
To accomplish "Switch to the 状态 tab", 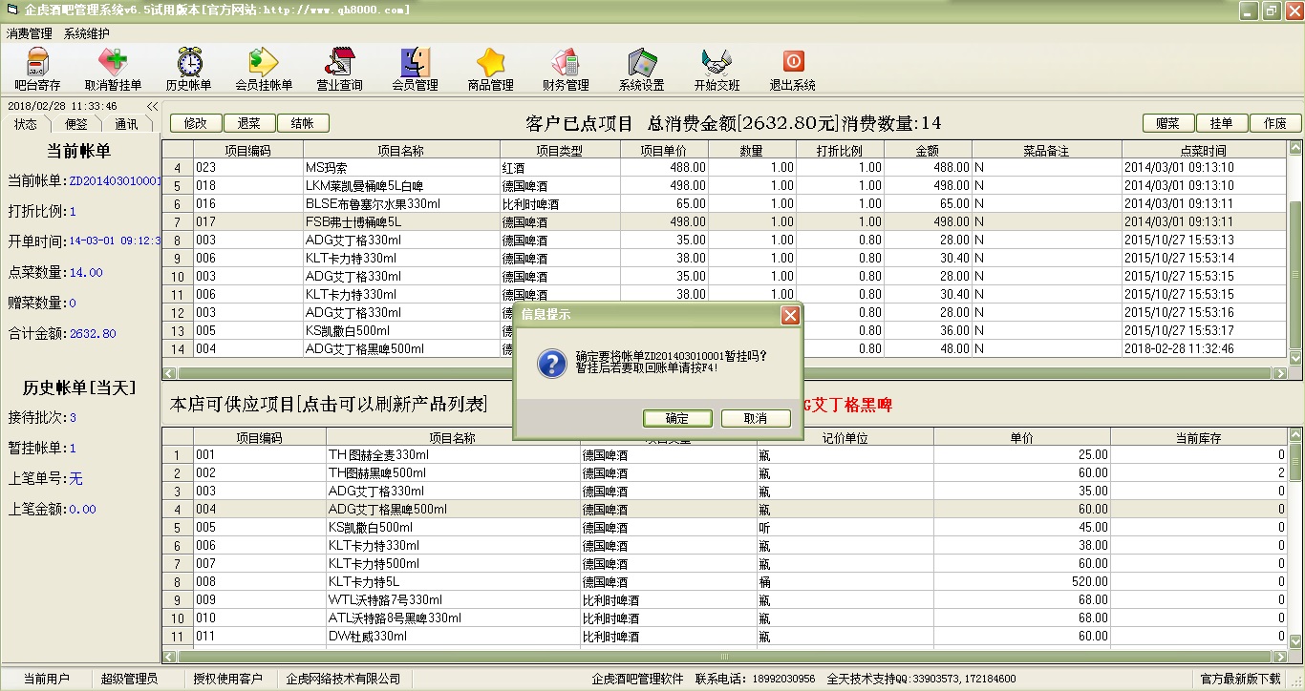I will (26, 124).
